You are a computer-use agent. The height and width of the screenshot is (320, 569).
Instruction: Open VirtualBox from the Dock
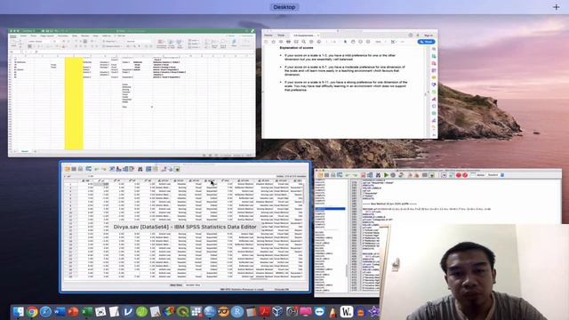pos(278,312)
